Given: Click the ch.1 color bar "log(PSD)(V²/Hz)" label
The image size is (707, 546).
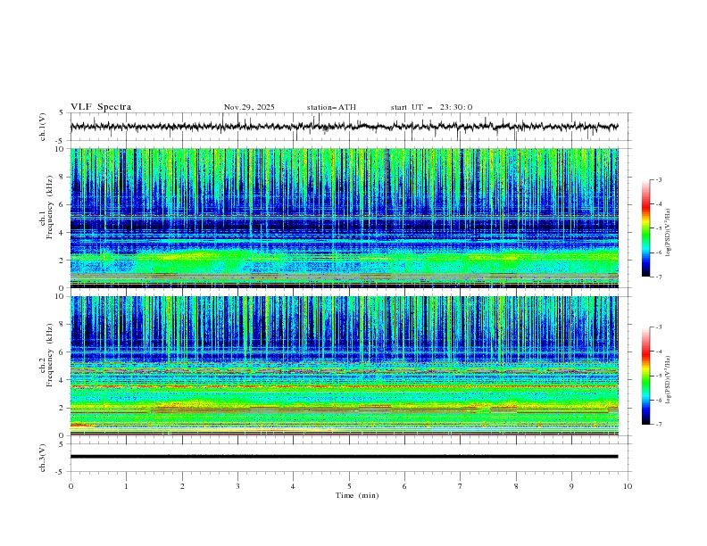Looking at the screenshot, I should pyautogui.click(x=669, y=233).
